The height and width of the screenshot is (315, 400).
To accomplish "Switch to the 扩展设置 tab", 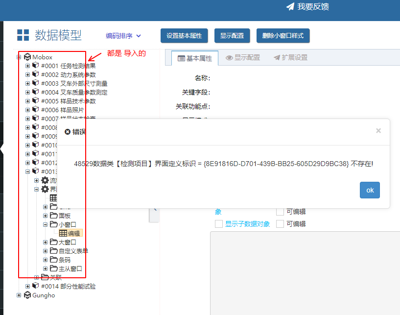I will 290,58.
